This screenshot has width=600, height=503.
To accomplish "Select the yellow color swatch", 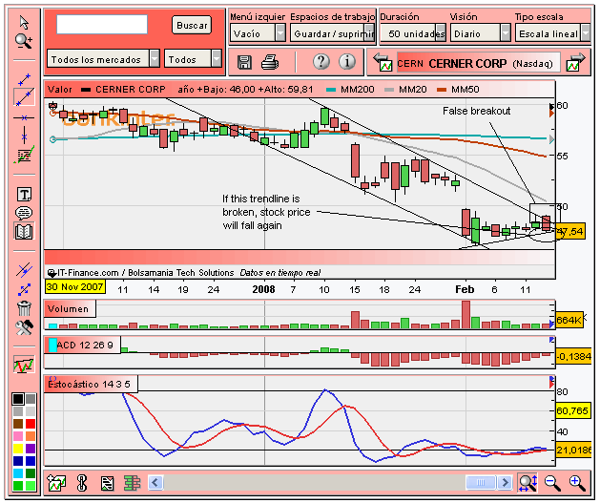I will tap(17, 449).
